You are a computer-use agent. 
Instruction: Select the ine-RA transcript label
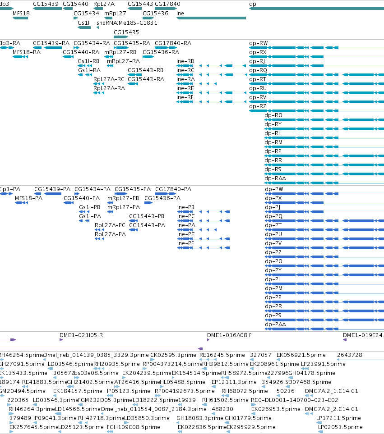[x=185, y=79]
